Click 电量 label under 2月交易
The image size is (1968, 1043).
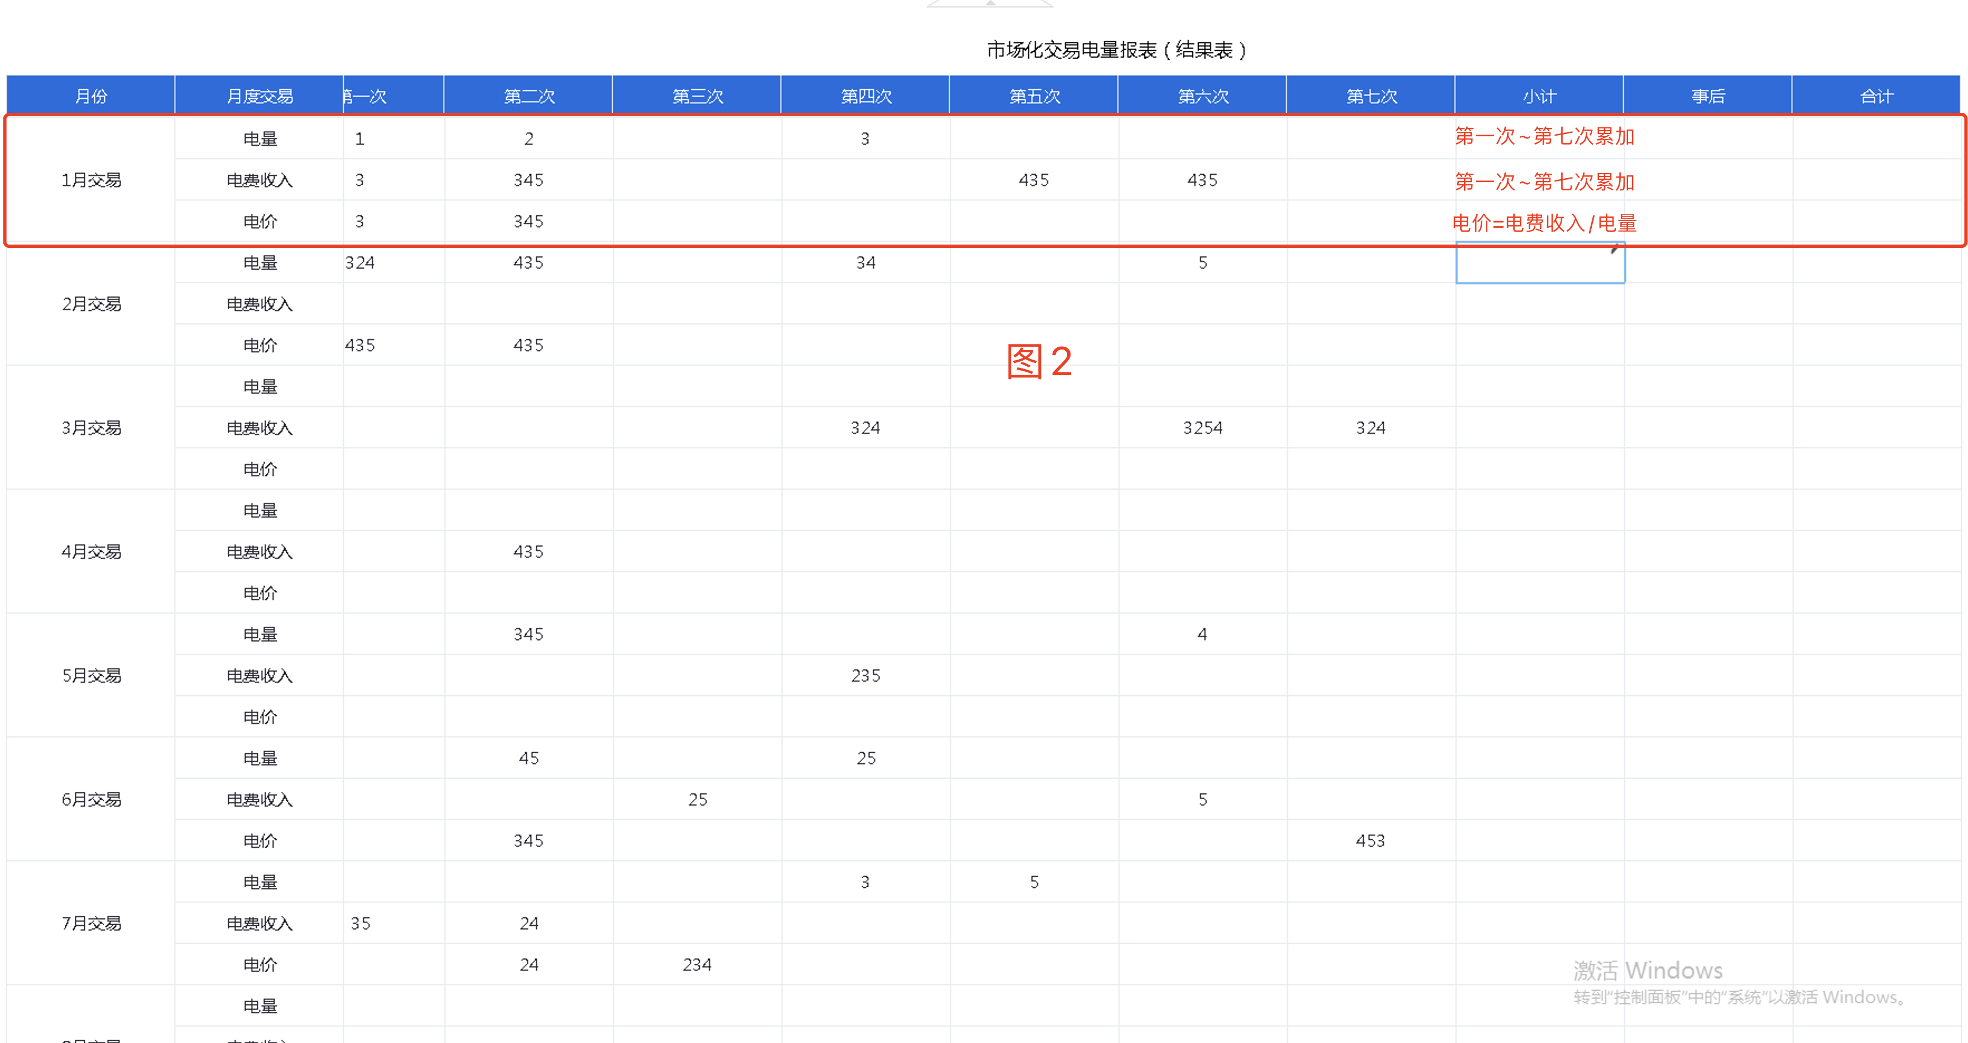[260, 263]
